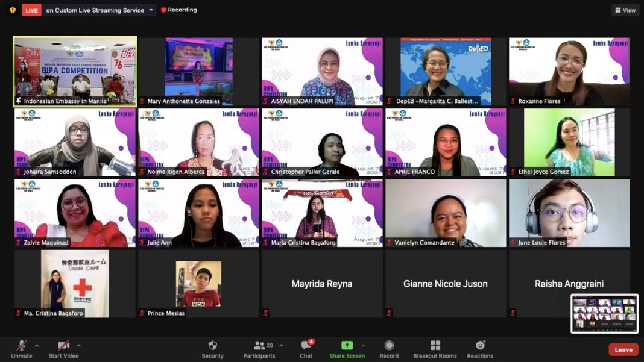Open the Reactions menu
This screenshot has width=644, height=362.
click(x=480, y=346)
